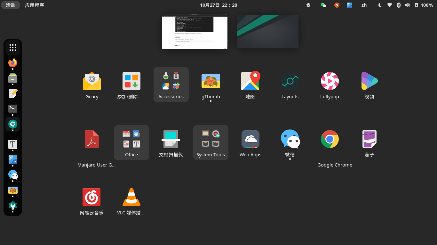437x245 pixels.
Task: Click the green camera-aperture icon in dock
Action: click(x=13, y=124)
